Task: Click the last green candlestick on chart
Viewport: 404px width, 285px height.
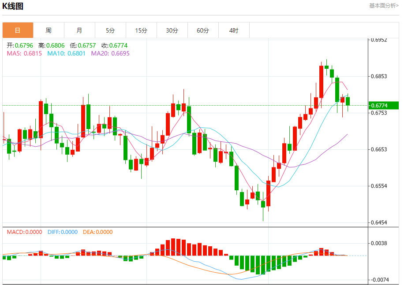Action: (x=348, y=101)
